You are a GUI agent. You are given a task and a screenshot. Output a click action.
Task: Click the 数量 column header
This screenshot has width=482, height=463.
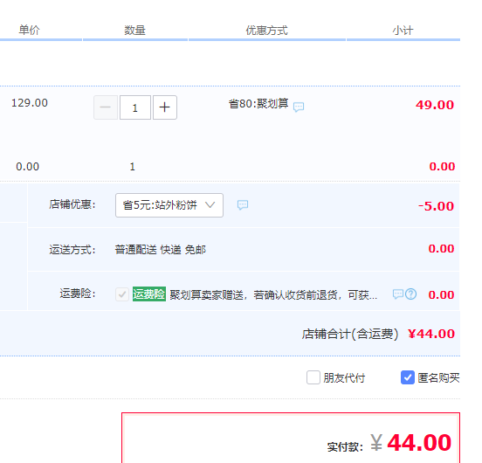point(135,30)
